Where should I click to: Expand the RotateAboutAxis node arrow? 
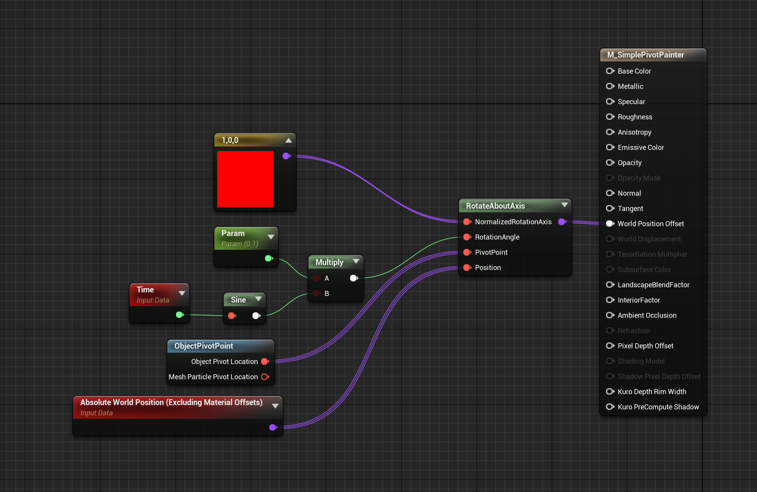(565, 205)
